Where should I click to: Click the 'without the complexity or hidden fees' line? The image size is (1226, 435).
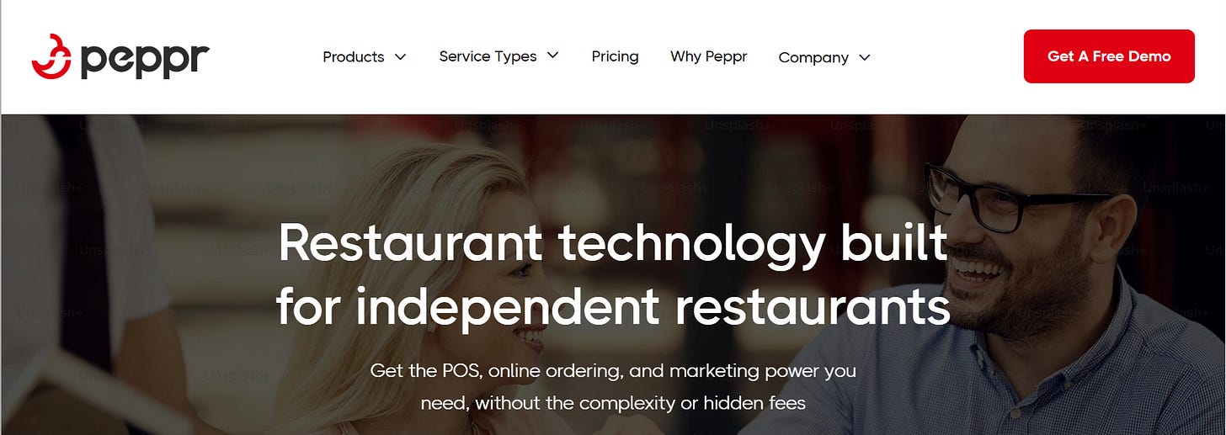[640, 403]
